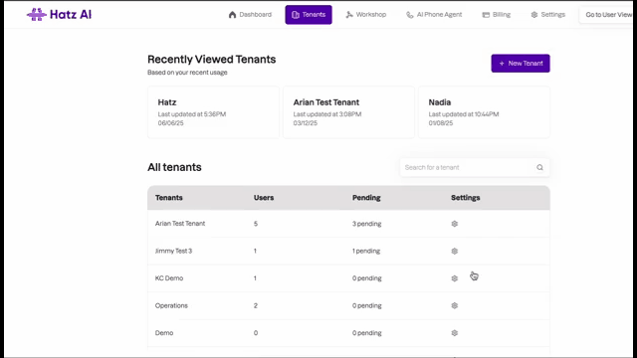This screenshot has height=358, width=637.
Task: Go to the Billing tab
Action: (x=496, y=15)
